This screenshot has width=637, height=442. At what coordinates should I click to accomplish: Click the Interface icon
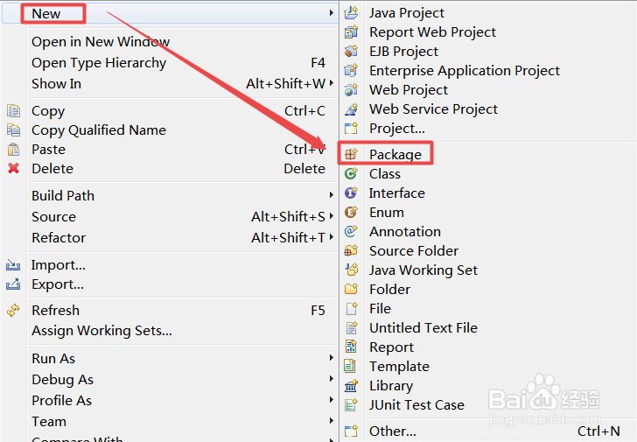click(352, 193)
